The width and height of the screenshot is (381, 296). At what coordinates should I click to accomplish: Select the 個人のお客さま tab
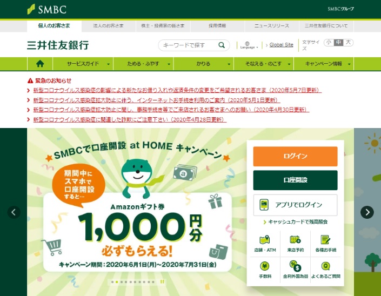pyautogui.click(x=54, y=26)
